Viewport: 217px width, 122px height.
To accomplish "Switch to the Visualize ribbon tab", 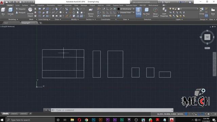I will (x=41, y=5).
